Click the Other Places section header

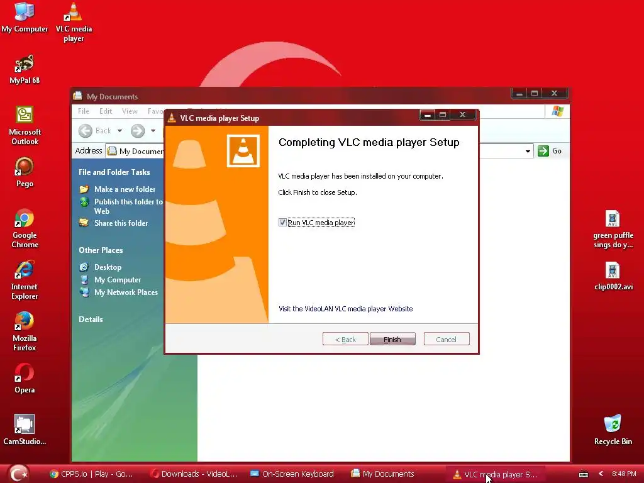[101, 250]
